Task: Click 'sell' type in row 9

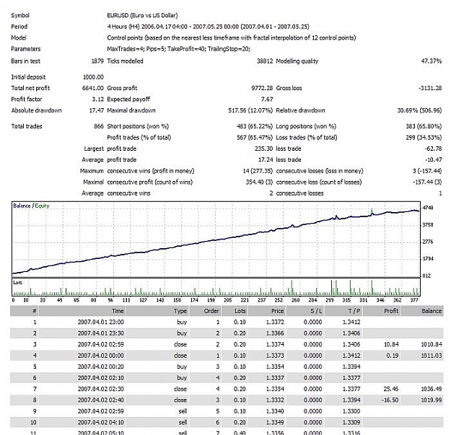Action: click(183, 411)
